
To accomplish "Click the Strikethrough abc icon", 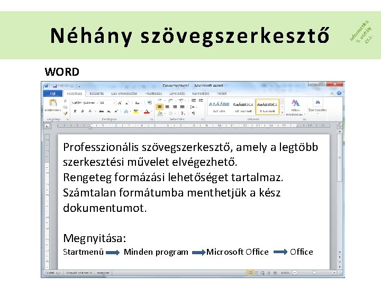I will coord(101,111).
